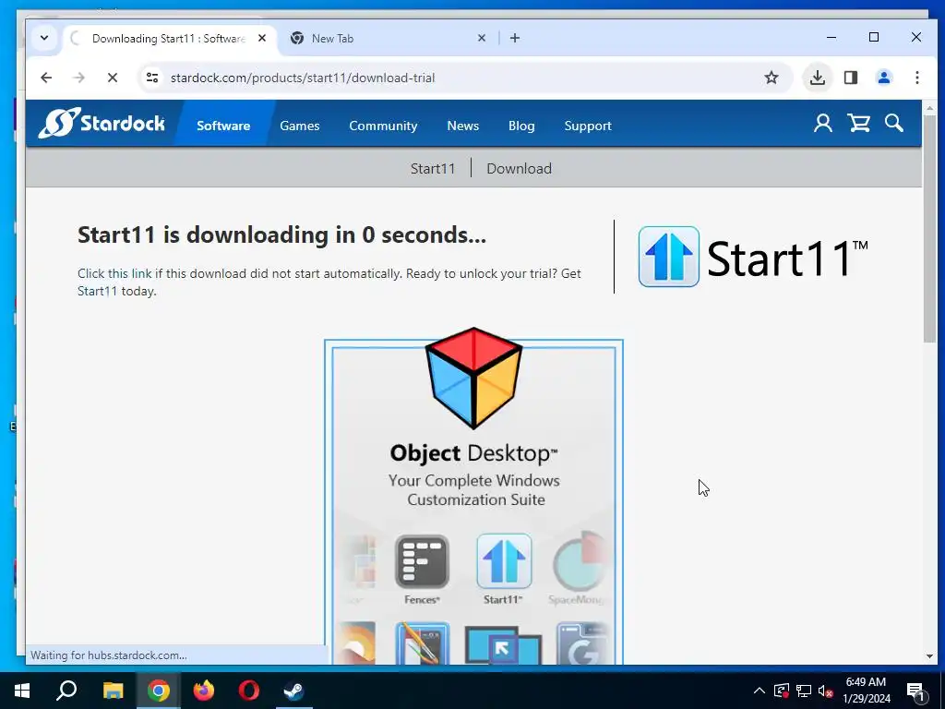Screen dimensions: 945x709
Task: Click the Start11 logo icon
Action: point(668,257)
